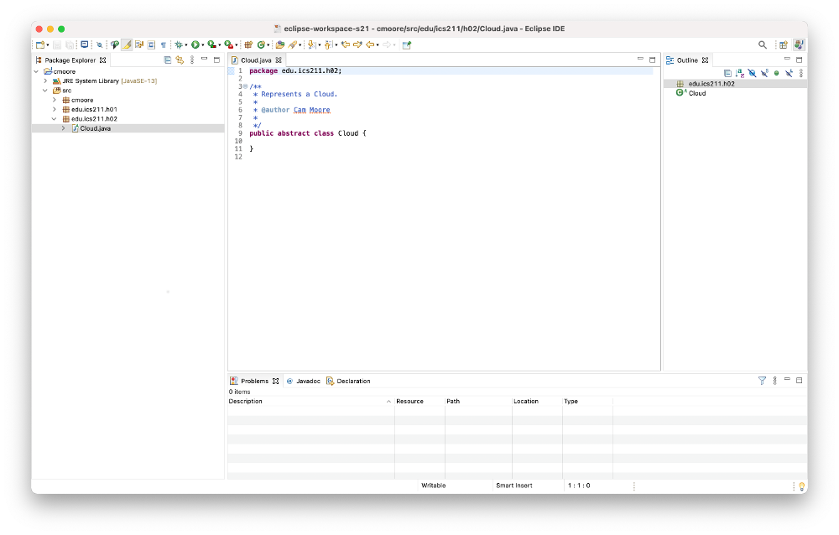Click the Description column header

pyautogui.click(x=246, y=402)
